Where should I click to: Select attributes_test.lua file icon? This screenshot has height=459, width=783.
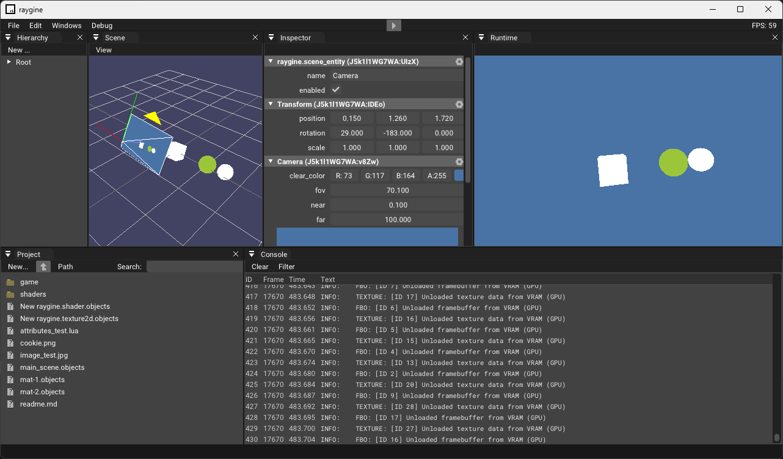10,331
